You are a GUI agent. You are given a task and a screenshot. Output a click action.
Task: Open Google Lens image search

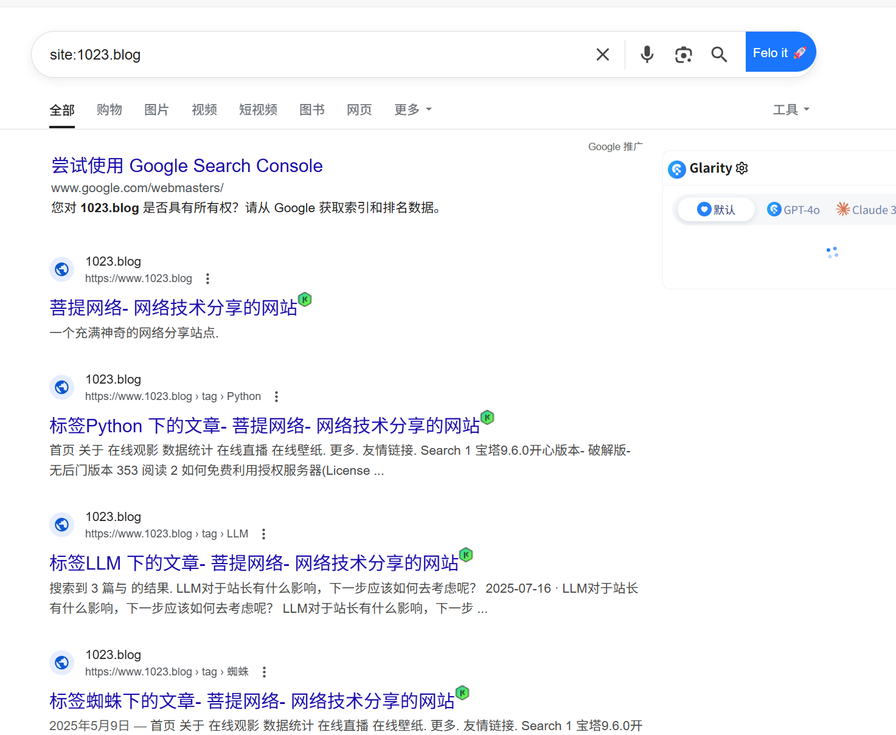coord(683,55)
